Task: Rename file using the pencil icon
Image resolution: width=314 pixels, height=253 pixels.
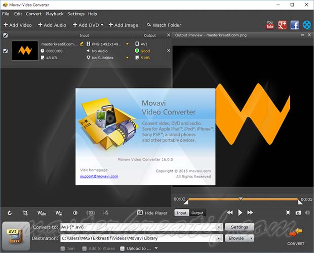Action: 82,44
